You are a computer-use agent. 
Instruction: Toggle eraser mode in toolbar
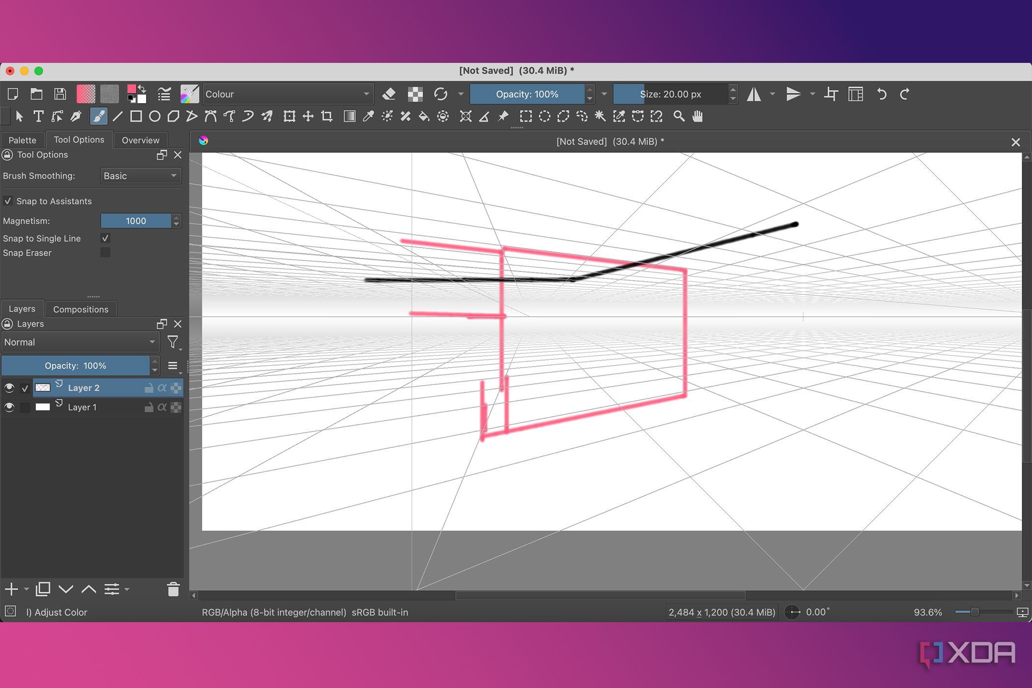pyautogui.click(x=389, y=94)
